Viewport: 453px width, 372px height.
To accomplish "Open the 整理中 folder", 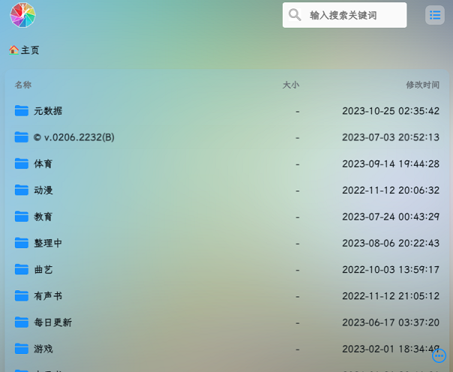I will 48,243.
